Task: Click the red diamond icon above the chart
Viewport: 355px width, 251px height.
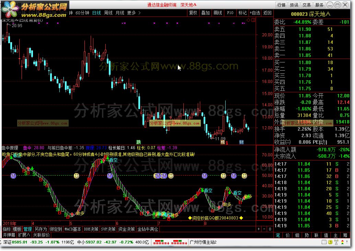Action: pyautogui.click(x=248, y=20)
